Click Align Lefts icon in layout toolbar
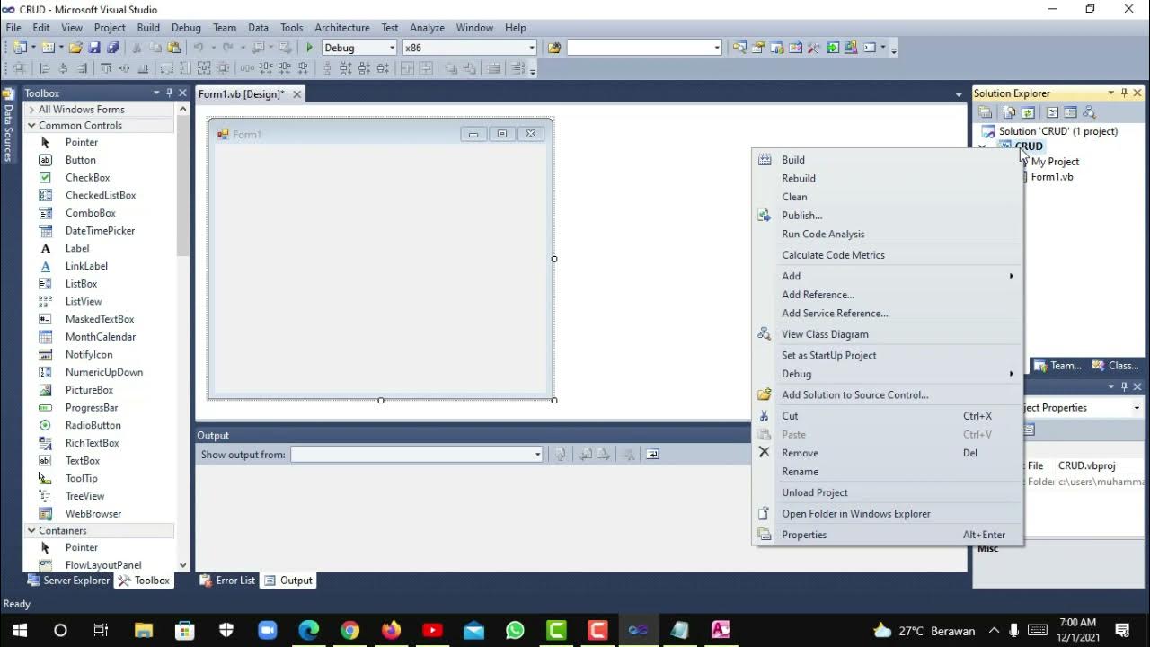Screen dimensions: 1150x647 click(44, 68)
